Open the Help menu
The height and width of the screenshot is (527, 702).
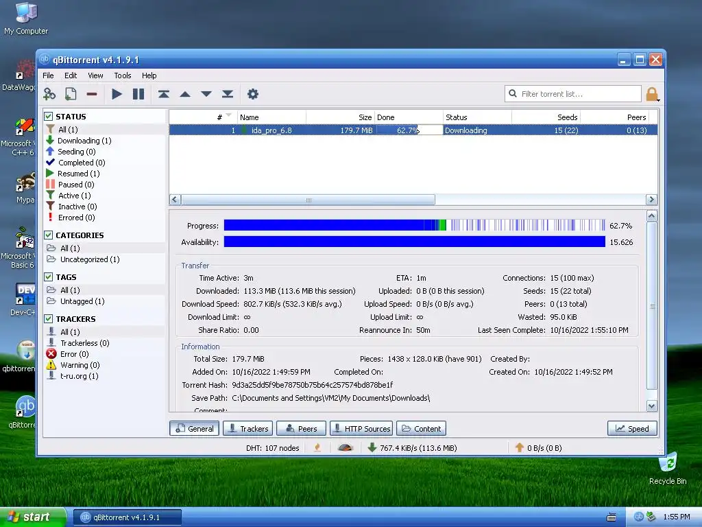point(149,75)
